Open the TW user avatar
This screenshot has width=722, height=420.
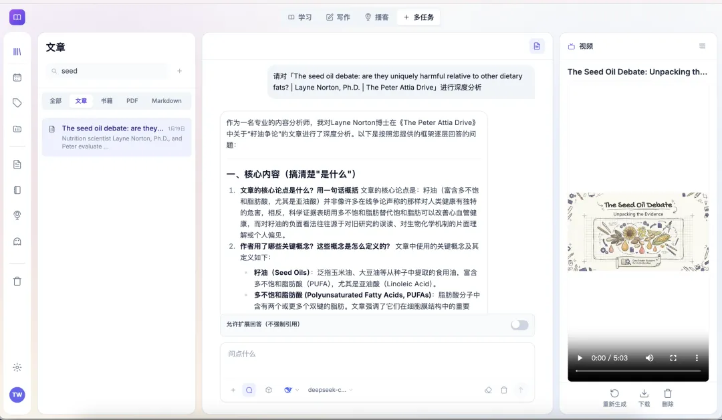(17, 395)
